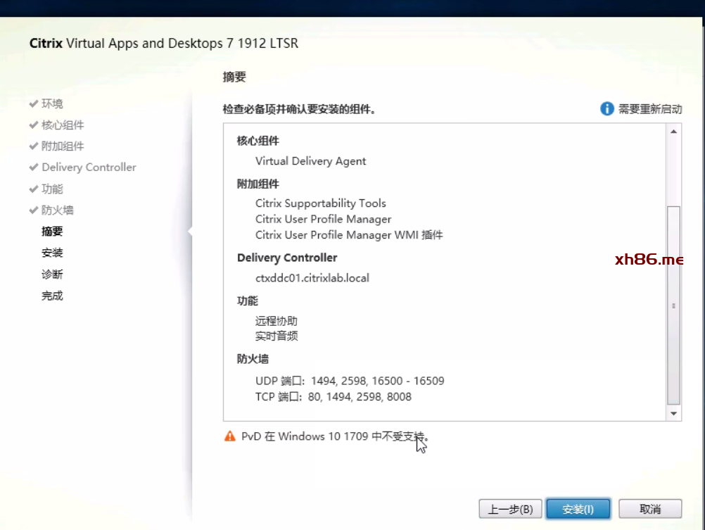This screenshot has width=705, height=530.
Task: Click the summary list scrollbar thumb
Action: [x=673, y=304]
